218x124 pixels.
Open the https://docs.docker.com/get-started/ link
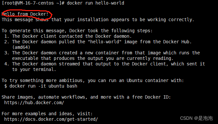51,119
